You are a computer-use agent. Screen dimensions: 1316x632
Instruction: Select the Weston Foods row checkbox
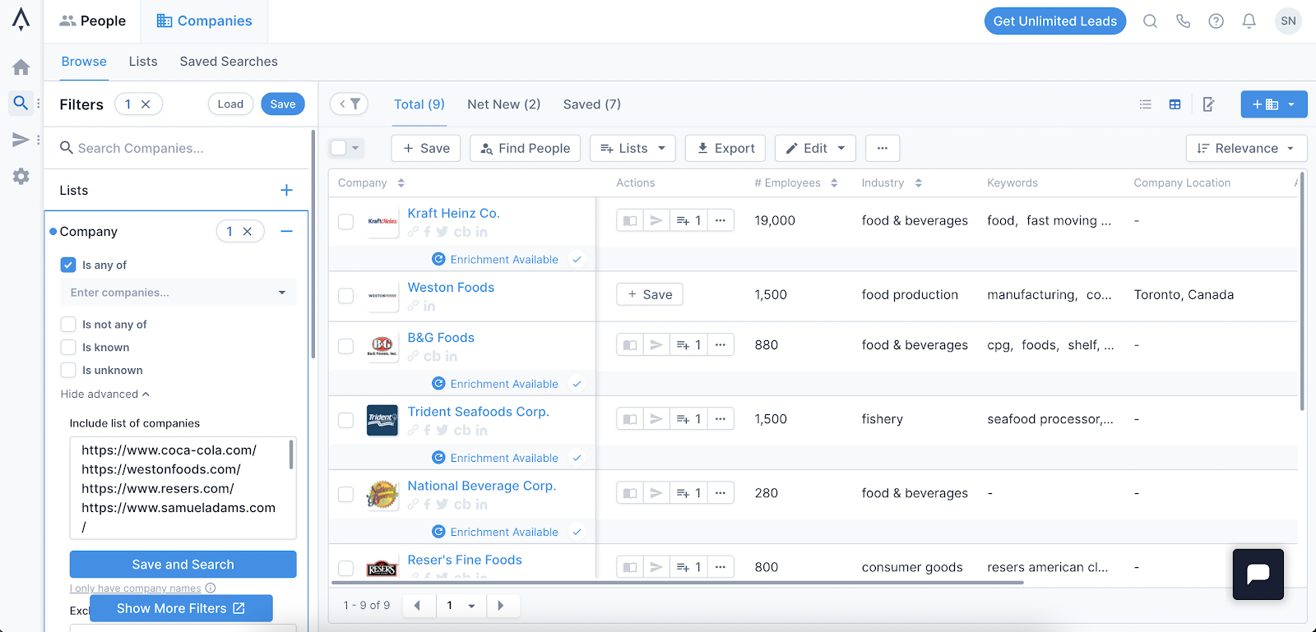click(x=346, y=296)
